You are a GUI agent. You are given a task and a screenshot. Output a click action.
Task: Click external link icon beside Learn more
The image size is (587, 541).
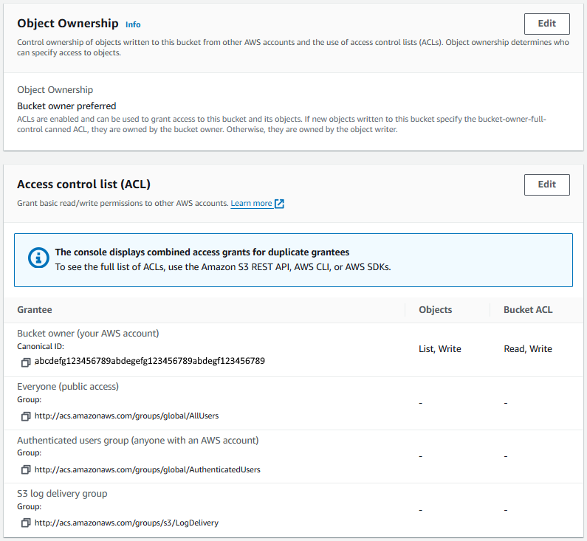pos(279,204)
